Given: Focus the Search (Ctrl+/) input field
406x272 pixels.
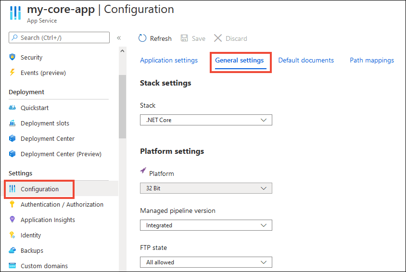Looking at the screenshot, I should pos(59,37).
